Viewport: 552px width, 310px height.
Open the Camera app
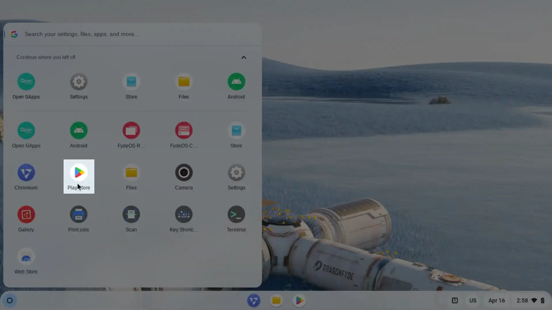(184, 173)
